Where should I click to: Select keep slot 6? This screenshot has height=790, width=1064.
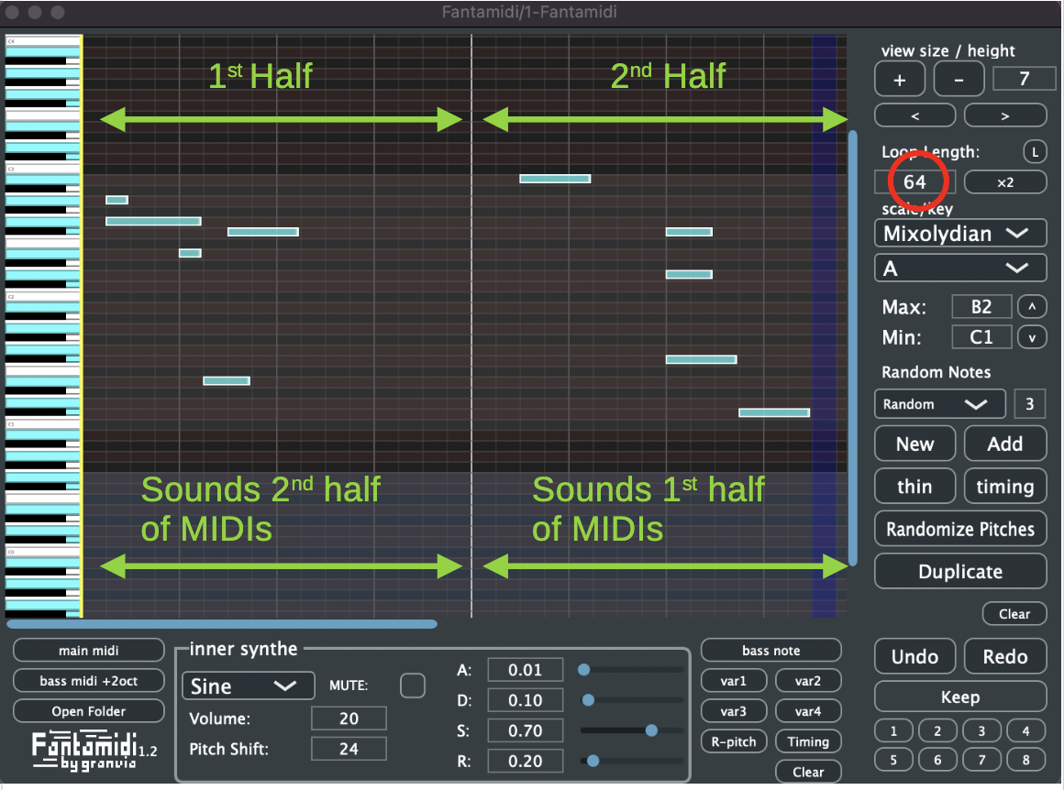click(x=937, y=760)
